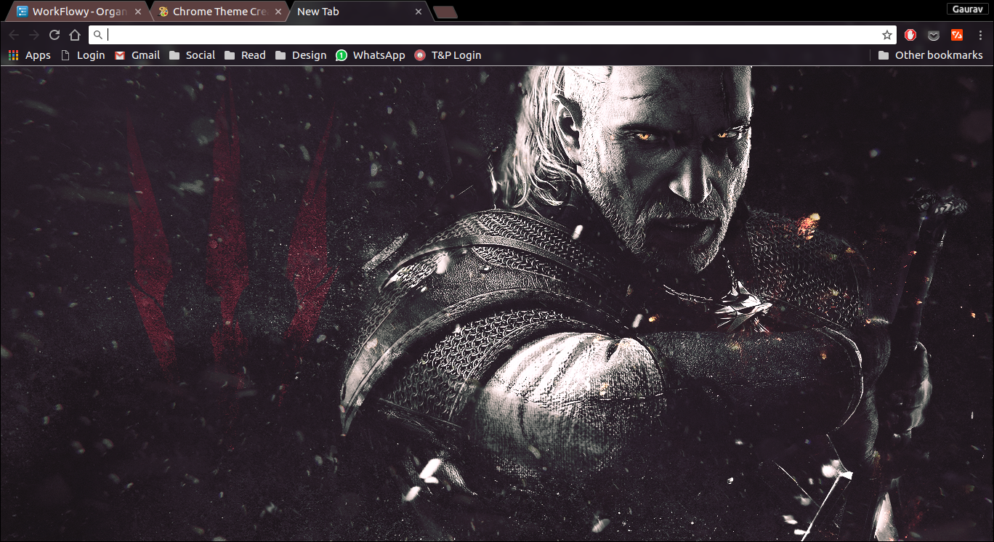Close the New Tab tab
This screenshot has height=542, width=994.
[418, 12]
